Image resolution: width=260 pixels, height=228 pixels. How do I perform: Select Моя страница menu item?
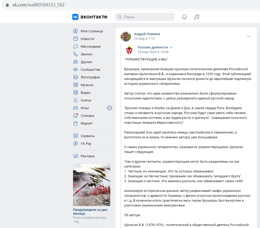click(x=92, y=31)
